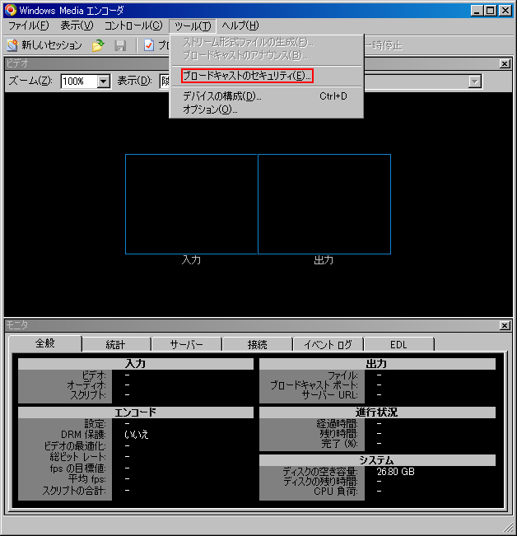
Task: Switch to the 統計 tab
Action: [115, 344]
